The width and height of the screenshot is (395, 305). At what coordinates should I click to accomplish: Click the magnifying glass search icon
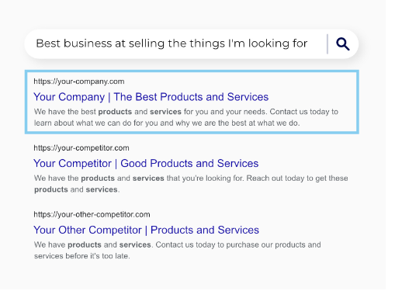[x=343, y=43]
